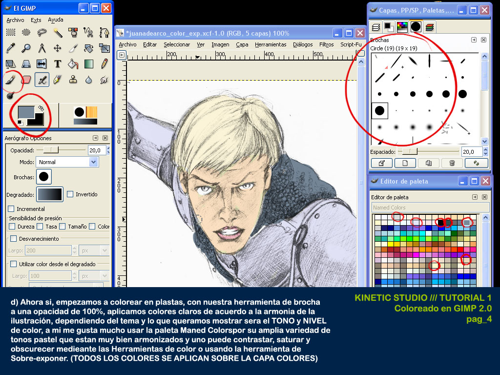Viewport: 500px width, 375px height.
Task: Click the Degradado gradient preview button
Action: (x=50, y=194)
